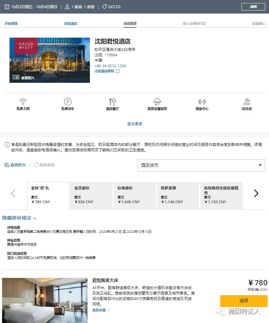
Task: Click the 预订取消政策 heading
Action: click(17, 253)
